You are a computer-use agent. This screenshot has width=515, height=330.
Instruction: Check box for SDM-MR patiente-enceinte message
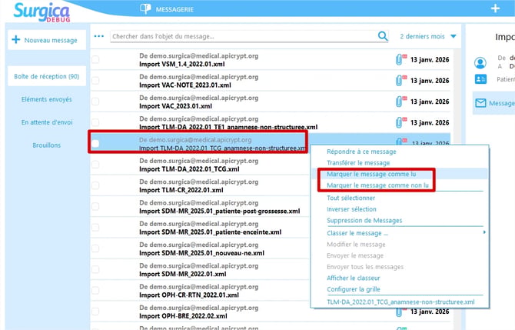(x=95, y=228)
